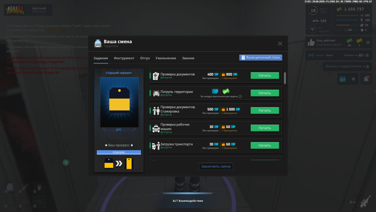Start the Проверка документов task
The image size is (376, 212).
(x=265, y=75)
